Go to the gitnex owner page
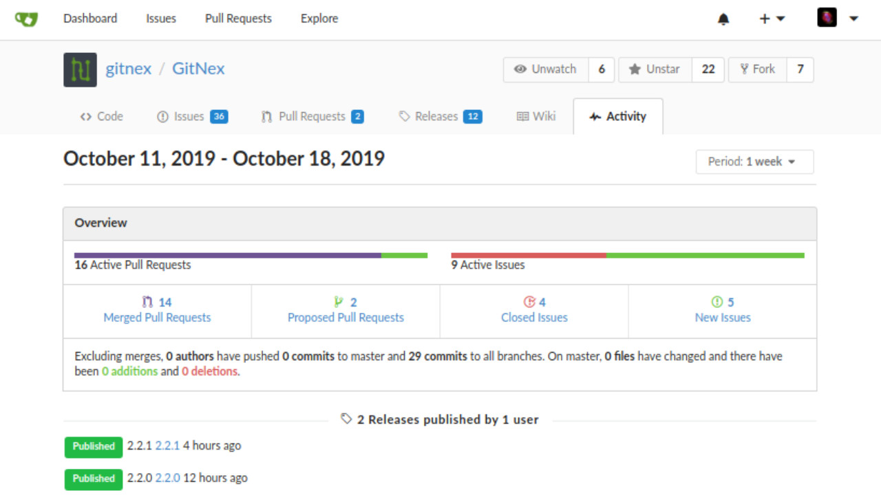 click(x=128, y=69)
